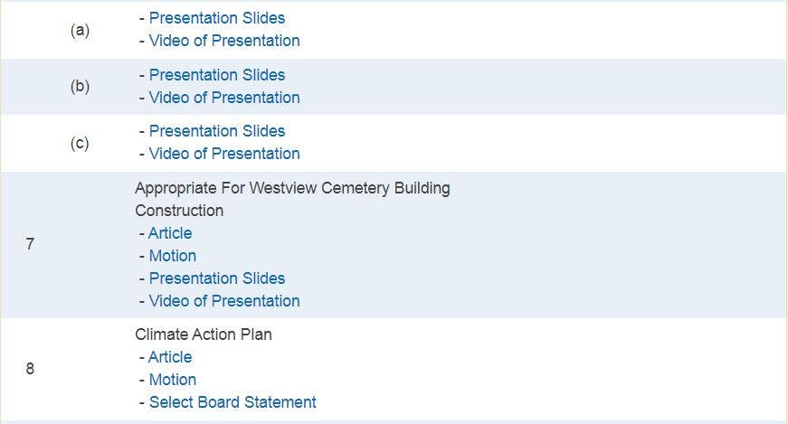Open the Motion link for Westview Cemetery
The width and height of the screenshot is (788, 424).
click(173, 256)
